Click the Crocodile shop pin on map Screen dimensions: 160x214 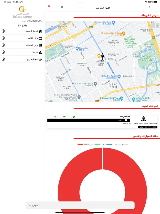[x=77, y=48]
